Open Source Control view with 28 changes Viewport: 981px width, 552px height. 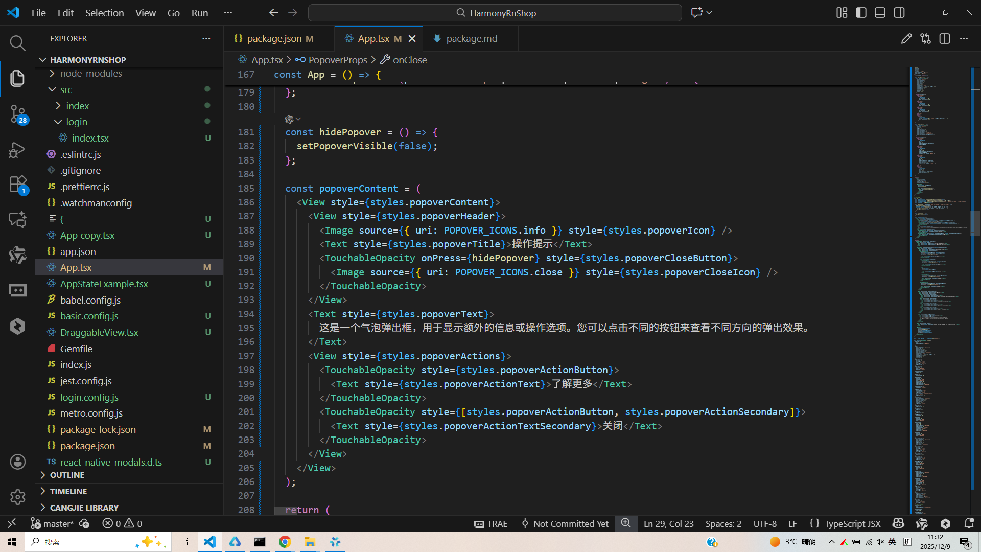point(17,113)
